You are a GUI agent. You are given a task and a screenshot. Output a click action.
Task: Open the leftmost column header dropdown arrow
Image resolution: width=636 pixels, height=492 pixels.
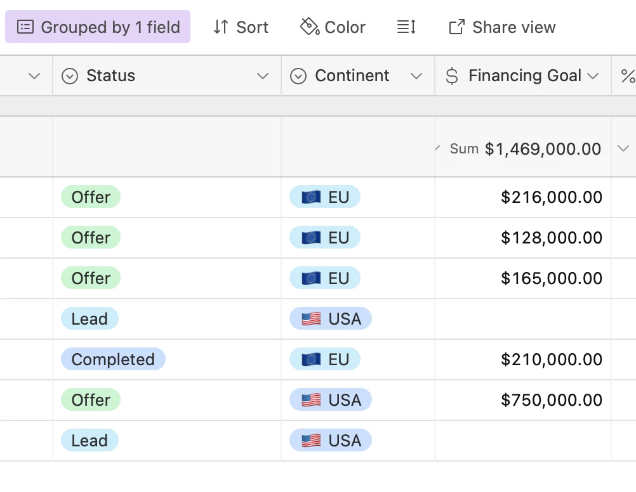pos(34,76)
